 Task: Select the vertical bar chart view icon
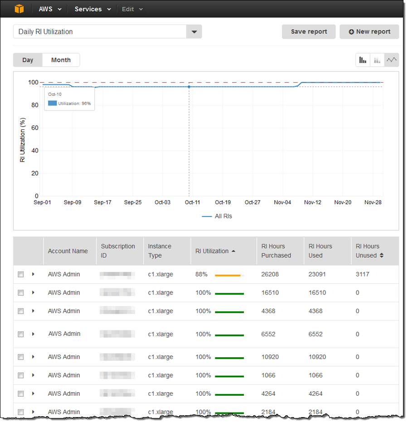[363, 59]
